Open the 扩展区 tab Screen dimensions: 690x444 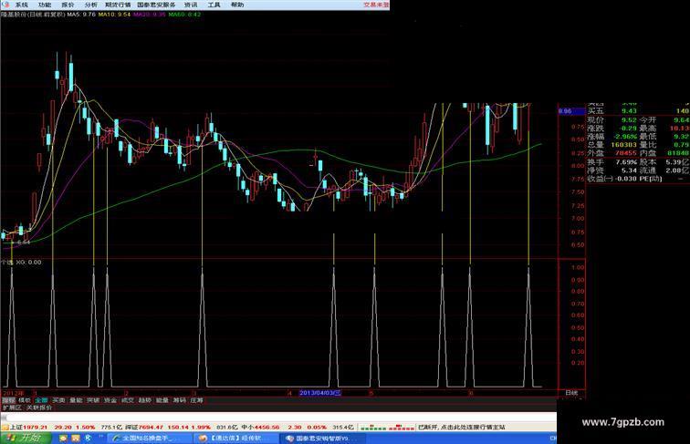click(x=12, y=408)
